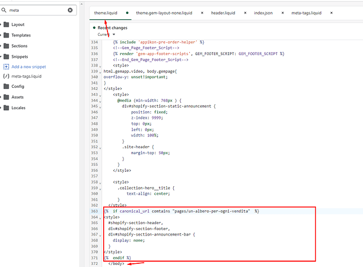Image resolution: width=363 pixels, height=267 pixels.
Task: Fold code at line 338
Action: coord(101,66)
